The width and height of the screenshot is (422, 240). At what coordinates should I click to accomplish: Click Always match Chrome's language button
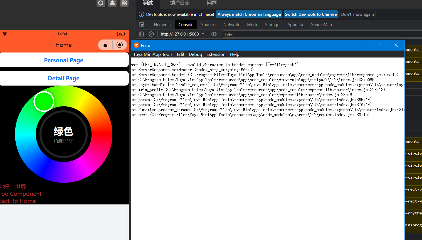pyautogui.click(x=249, y=14)
